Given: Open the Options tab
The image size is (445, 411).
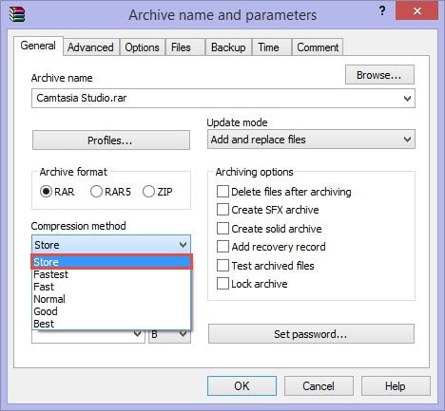Looking at the screenshot, I should (142, 47).
